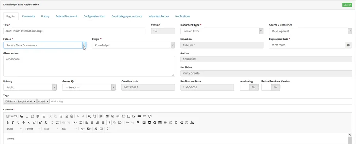Screen dimensions: 356x144
Task: Open the Expiration Date calendar icon
Action: (x=348, y=45)
